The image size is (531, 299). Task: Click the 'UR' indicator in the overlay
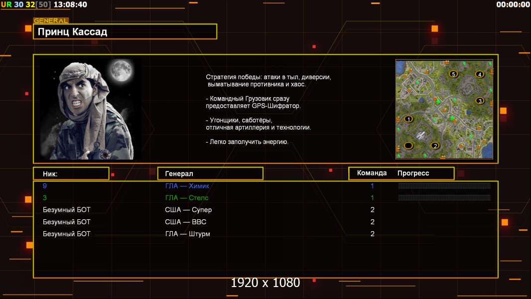6,4
